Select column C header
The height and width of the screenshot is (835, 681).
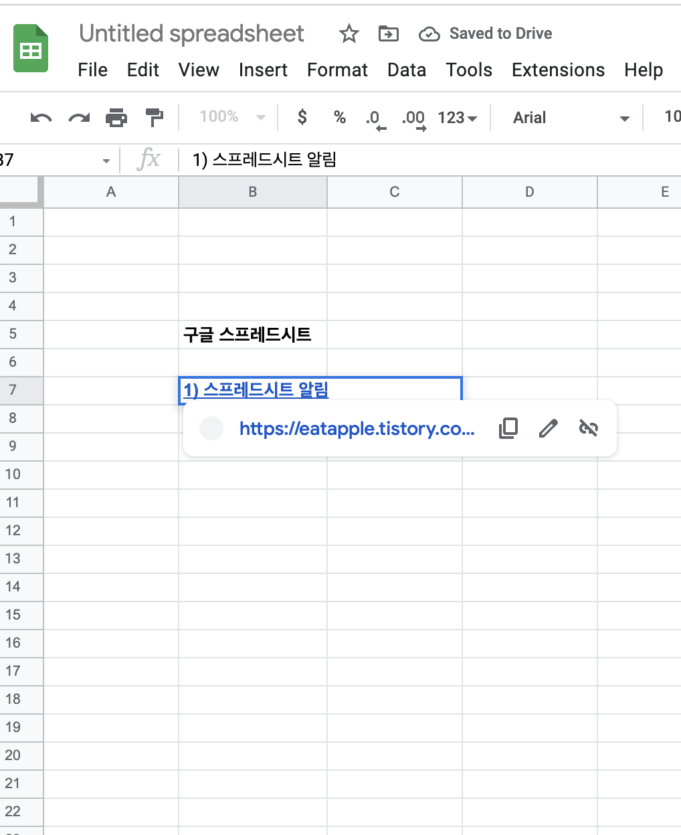[x=395, y=192]
